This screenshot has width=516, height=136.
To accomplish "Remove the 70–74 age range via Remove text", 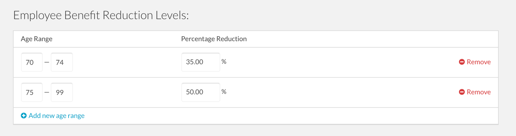I will [x=478, y=62].
